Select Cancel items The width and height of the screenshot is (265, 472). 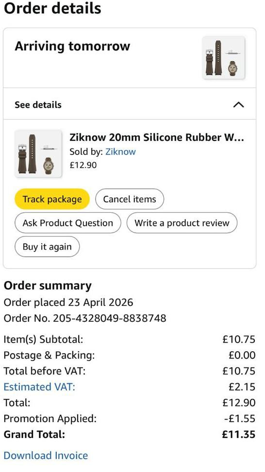(130, 199)
